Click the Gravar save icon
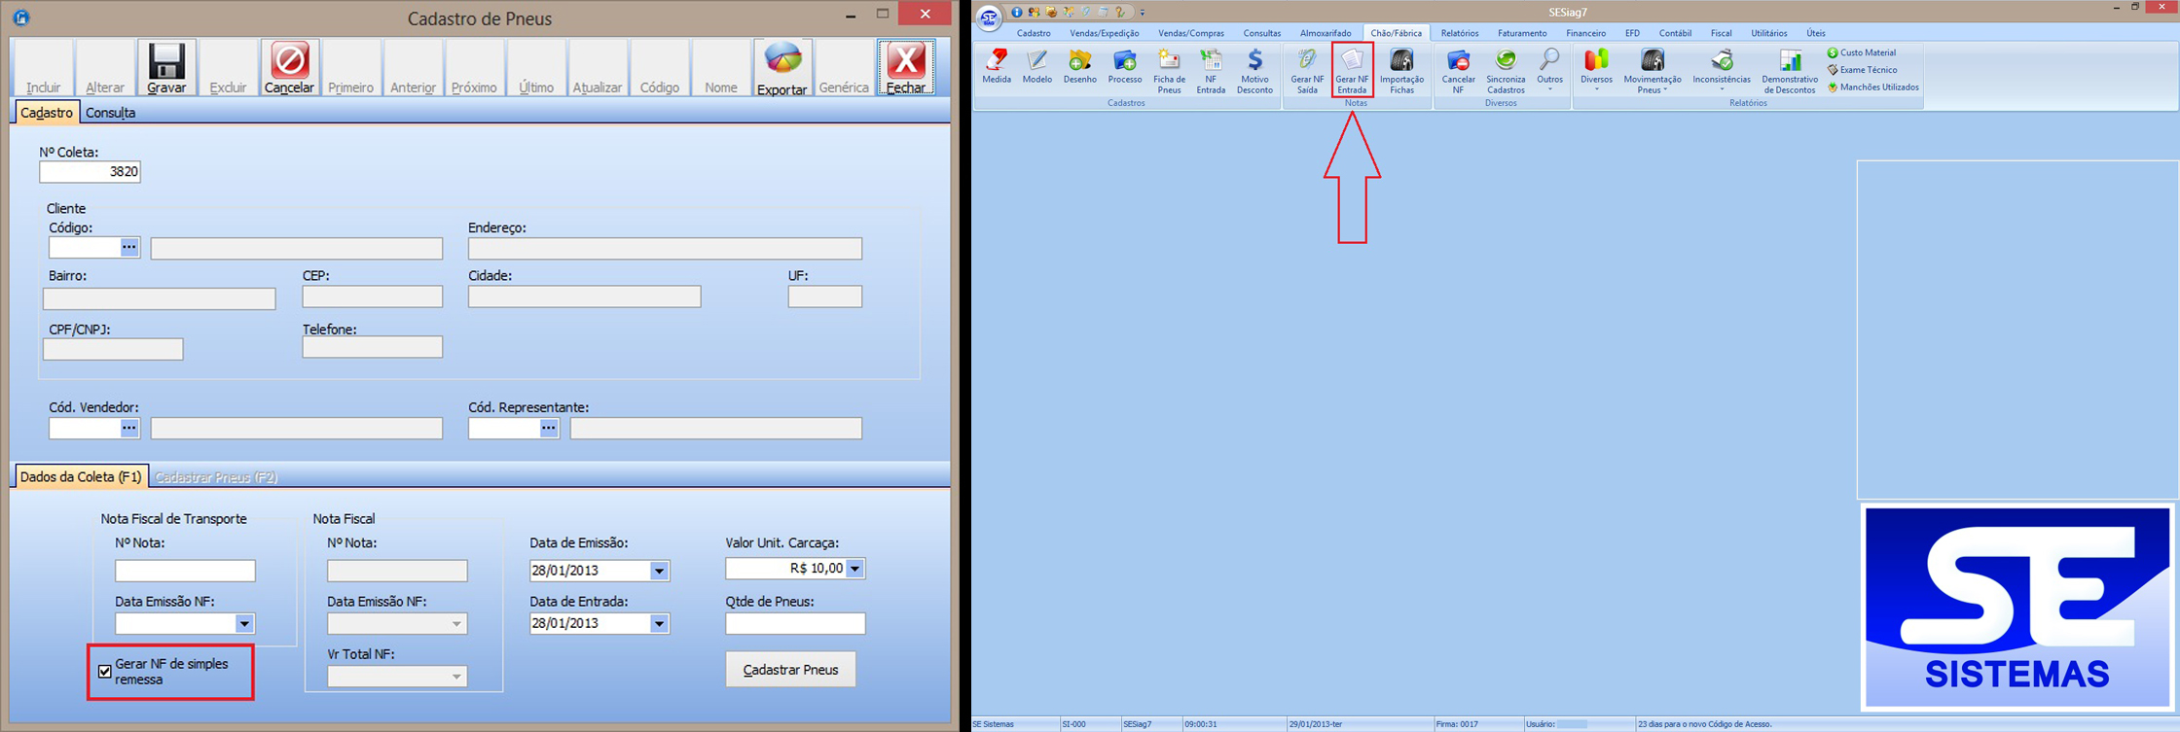The height and width of the screenshot is (732, 2180). 166,62
